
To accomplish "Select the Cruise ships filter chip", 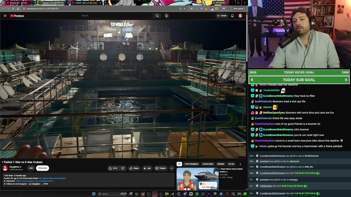I will tap(208, 164).
